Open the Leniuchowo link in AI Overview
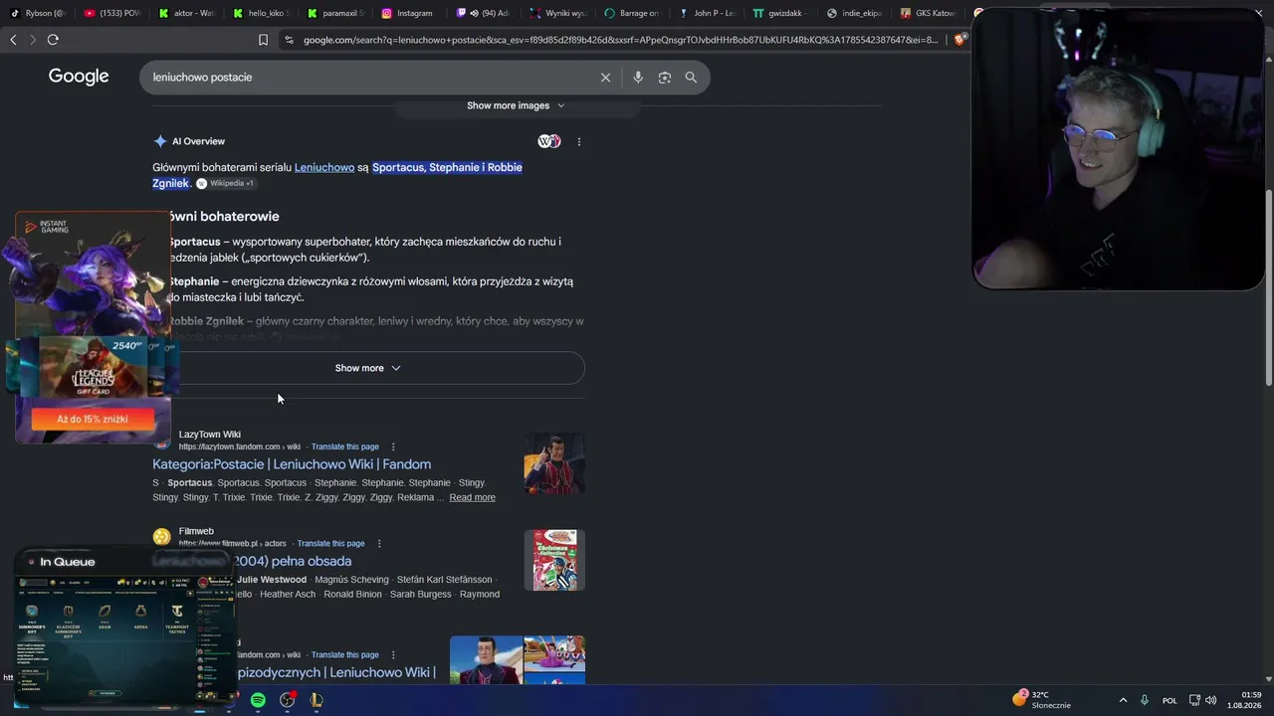Image resolution: width=1274 pixels, height=716 pixels. (324, 167)
